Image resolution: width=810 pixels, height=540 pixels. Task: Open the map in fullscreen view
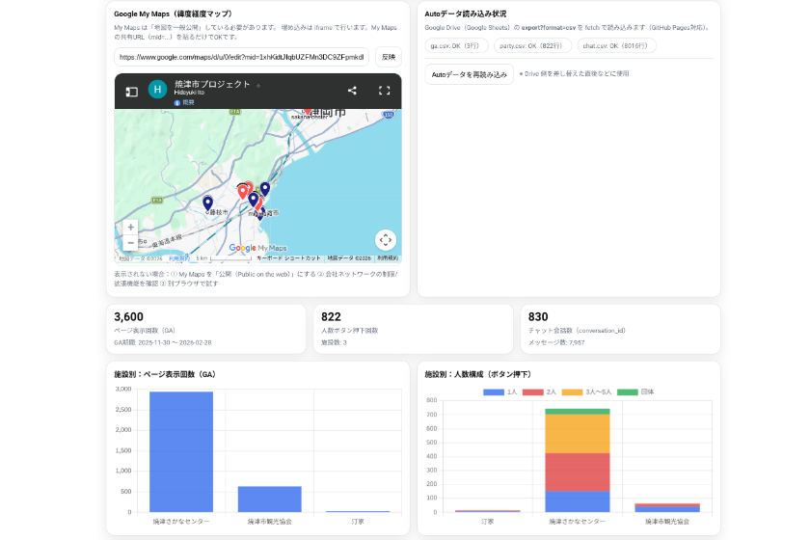tap(385, 91)
